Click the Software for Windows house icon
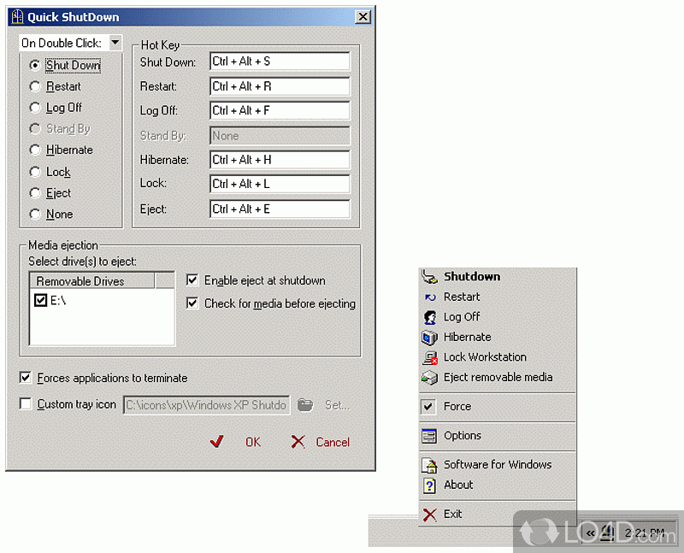 (x=430, y=465)
